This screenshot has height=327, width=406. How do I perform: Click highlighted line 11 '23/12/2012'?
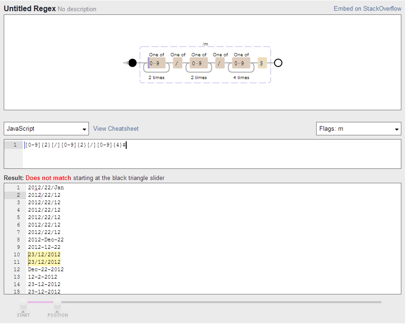point(44,262)
